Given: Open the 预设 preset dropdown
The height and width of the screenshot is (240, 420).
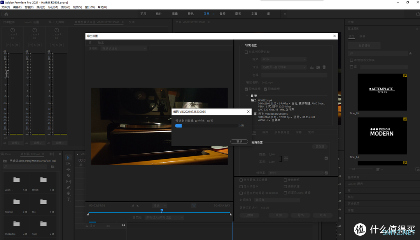Looking at the screenshot, I should click(283, 67).
